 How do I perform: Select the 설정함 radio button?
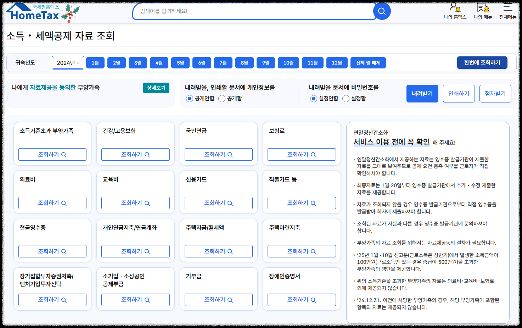(346, 99)
